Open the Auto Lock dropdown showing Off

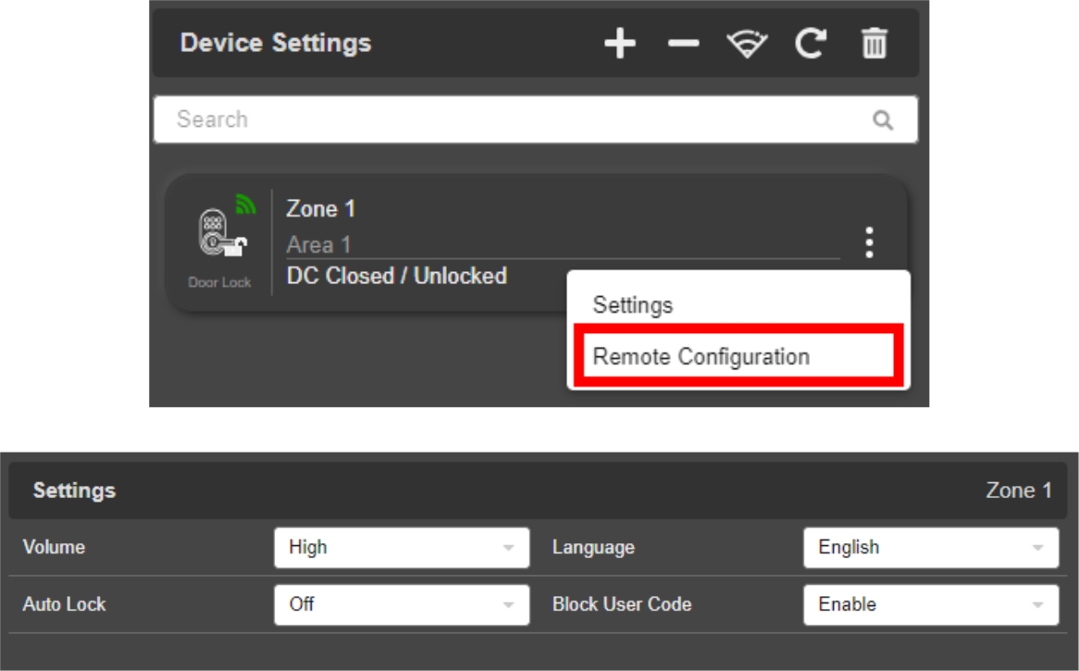coord(402,605)
